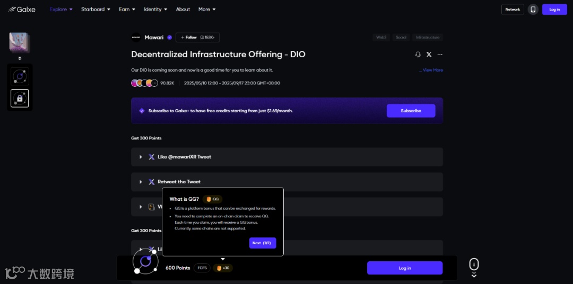Select the locked quest icon in sidebar
Viewport: 573px width, 284px height.
point(20,98)
